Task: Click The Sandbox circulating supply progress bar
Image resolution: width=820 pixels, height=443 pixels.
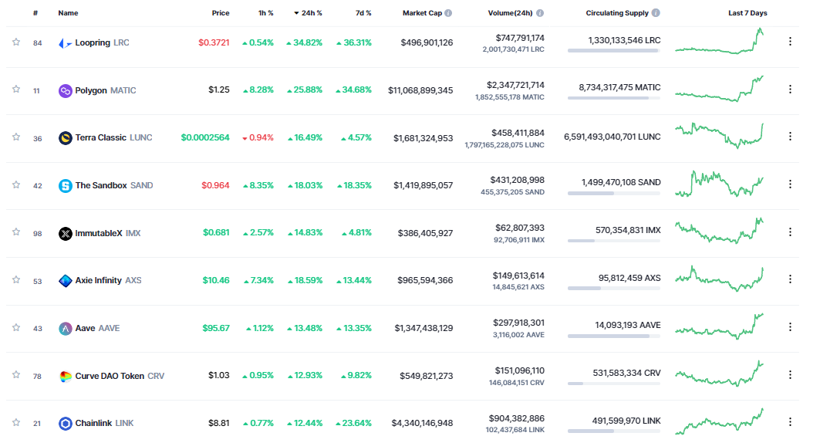Action: pyautogui.click(x=614, y=194)
